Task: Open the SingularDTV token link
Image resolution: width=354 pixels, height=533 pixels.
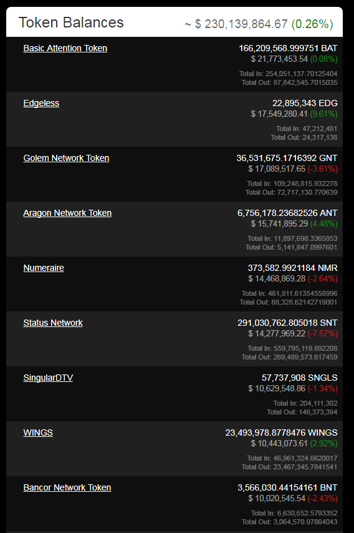Action: pos(48,378)
